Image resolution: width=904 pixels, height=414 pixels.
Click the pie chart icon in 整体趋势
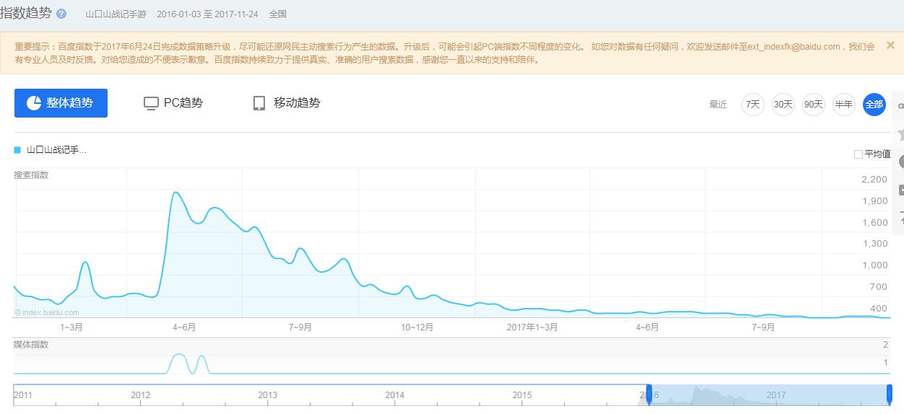tap(33, 103)
